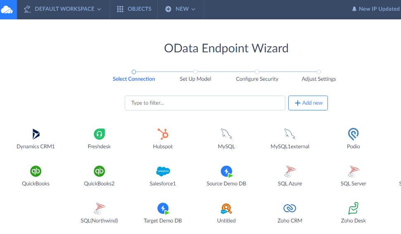The image size is (401, 234).
Task: Go to Configure Security step
Action: pos(257,79)
